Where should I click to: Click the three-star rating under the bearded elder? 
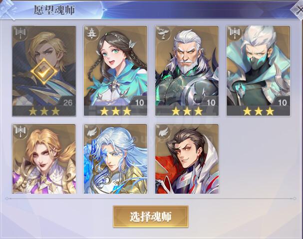point(187,111)
